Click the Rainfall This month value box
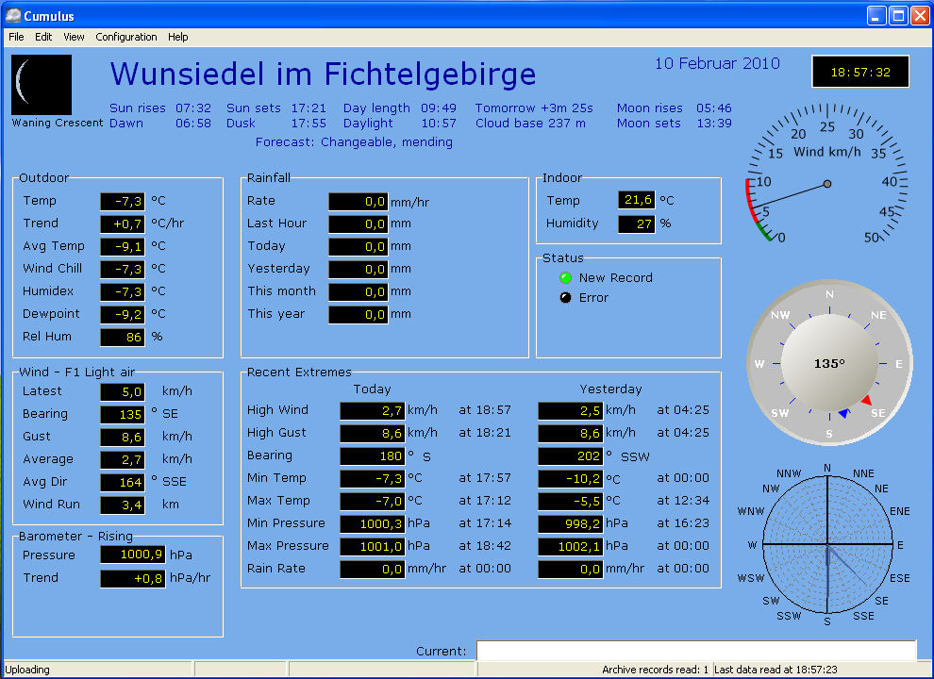 point(358,291)
